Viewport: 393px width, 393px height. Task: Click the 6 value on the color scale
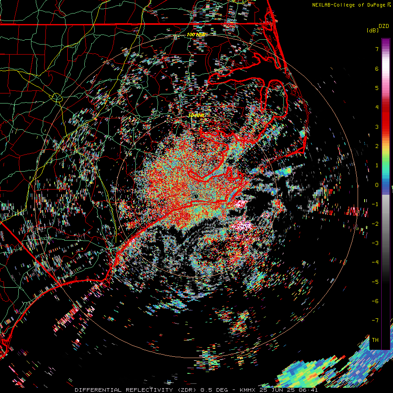coord(377,69)
